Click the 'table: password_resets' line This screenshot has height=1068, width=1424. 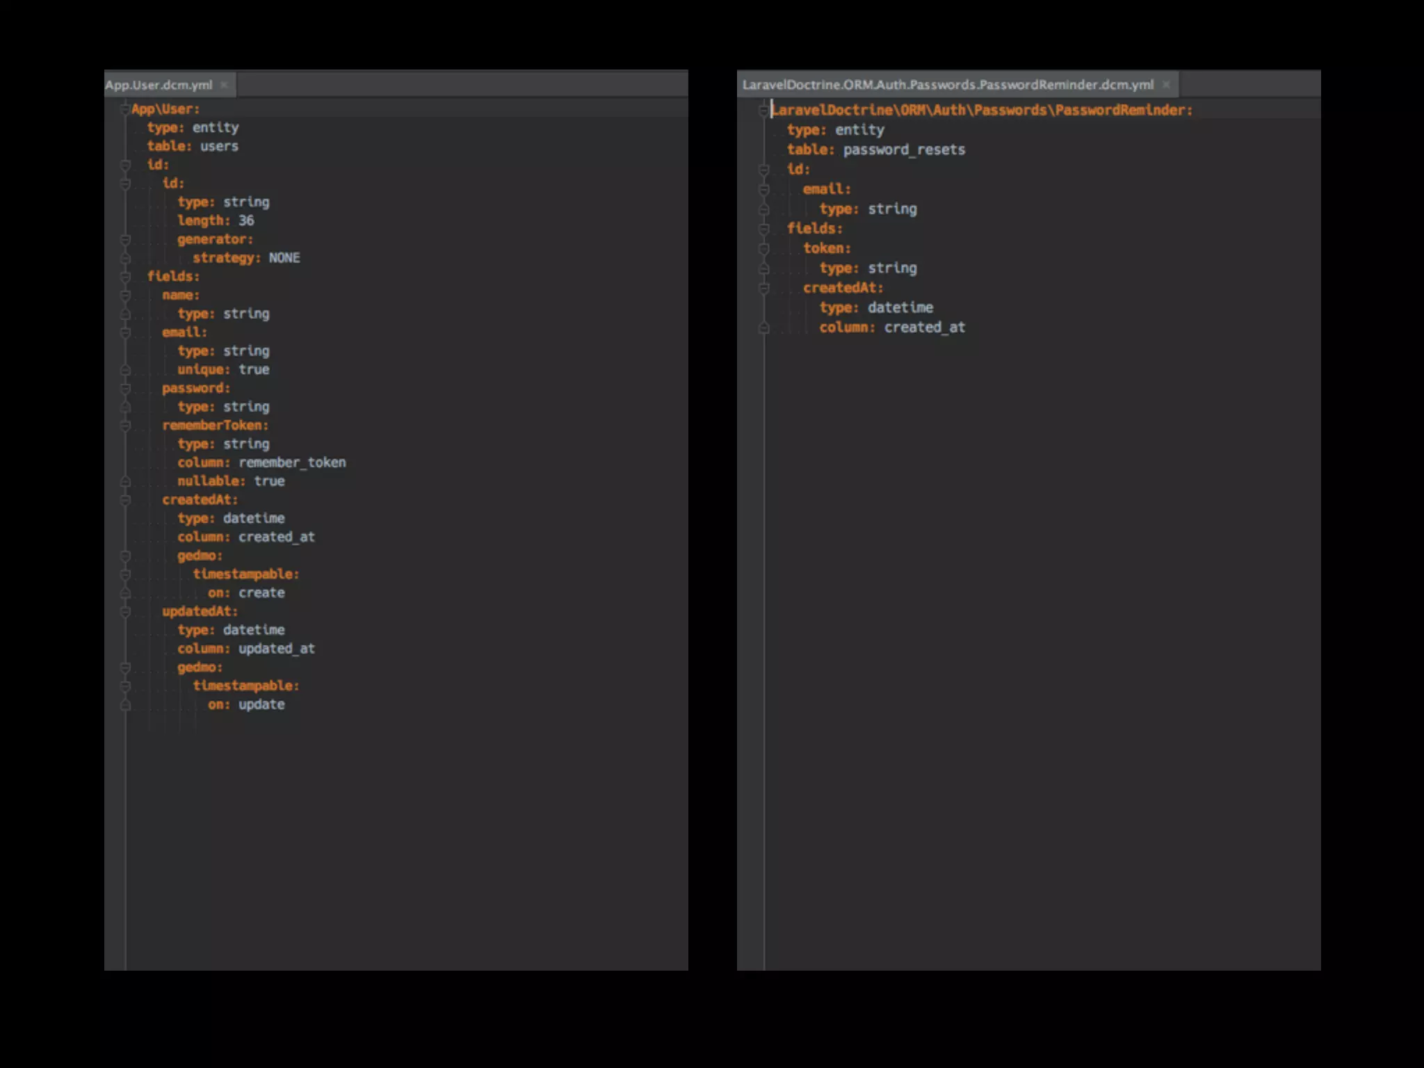point(875,149)
